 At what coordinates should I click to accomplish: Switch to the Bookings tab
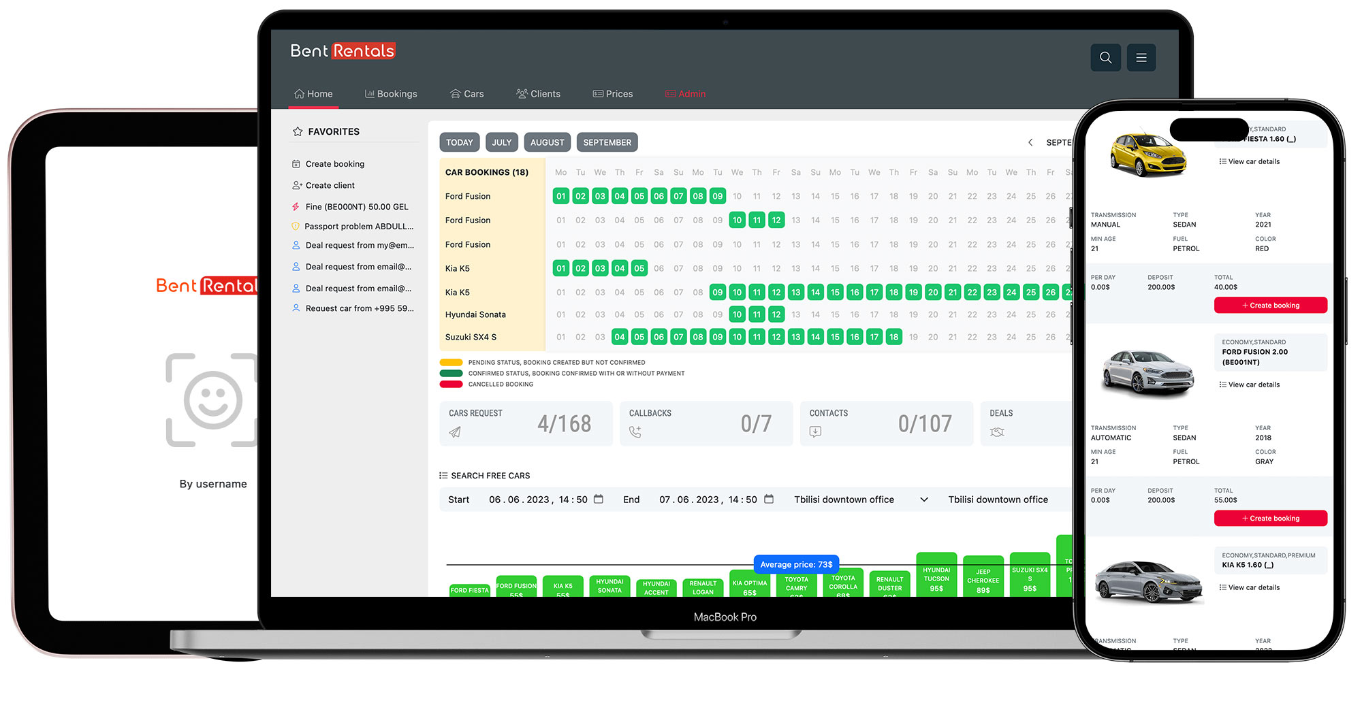point(391,94)
